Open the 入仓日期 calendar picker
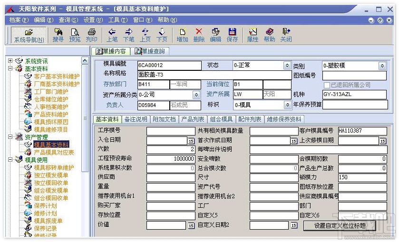This screenshot has height=242, width=399. coord(191,141)
